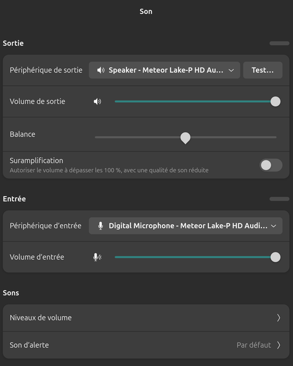Click the Son d'alerte arrow icon
Image resolution: width=293 pixels, height=366 pixels.
tap(279, 345)
